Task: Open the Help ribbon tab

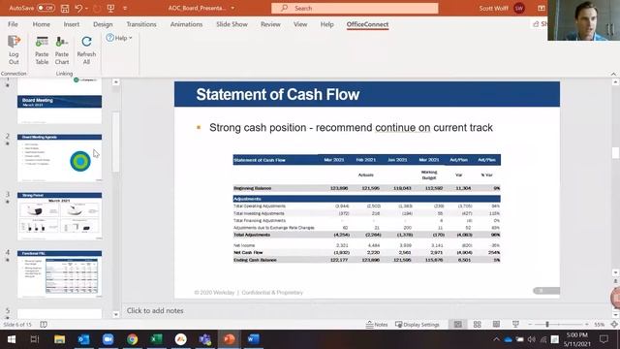Action: pyautogui.click(x=327, y=24)
